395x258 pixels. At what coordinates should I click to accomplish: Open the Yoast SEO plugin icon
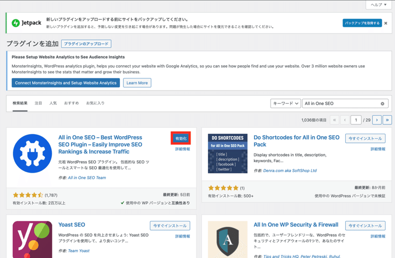pos(32,239)
